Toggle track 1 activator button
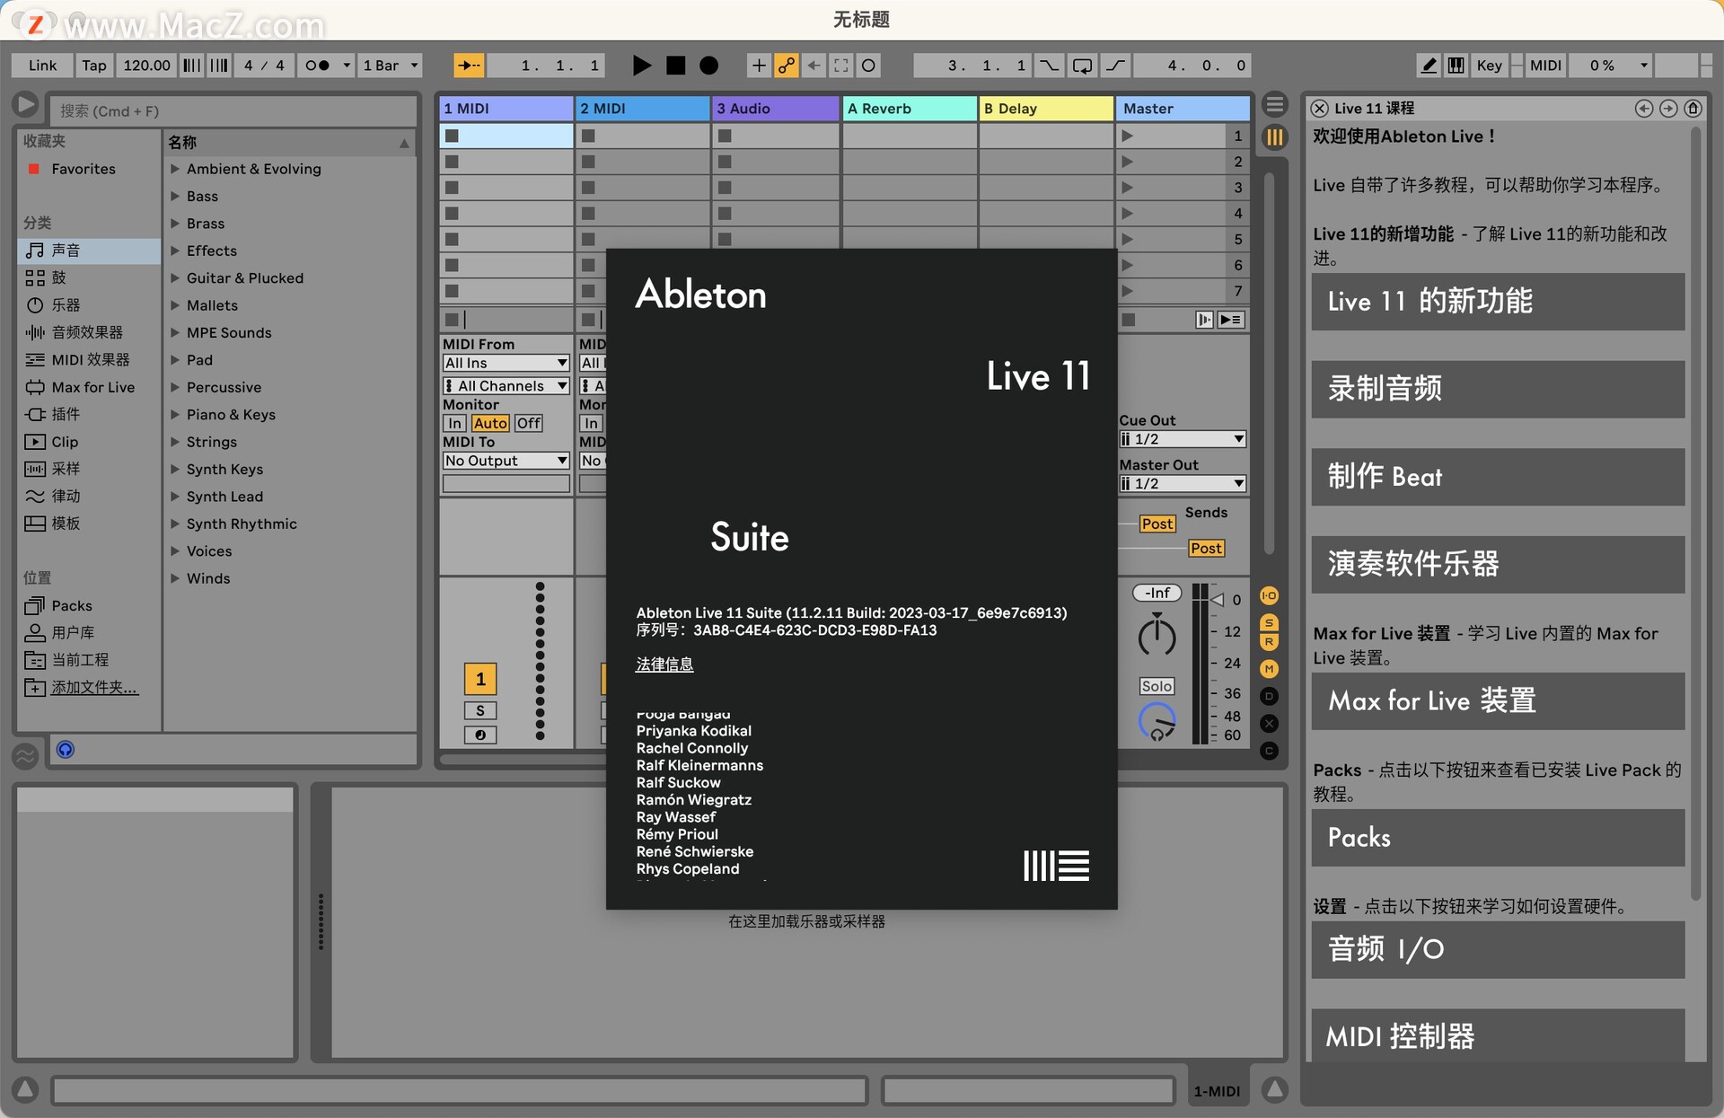Image resolution: width=1724 pixels, height=1118 pixels. tap(480, 679)
